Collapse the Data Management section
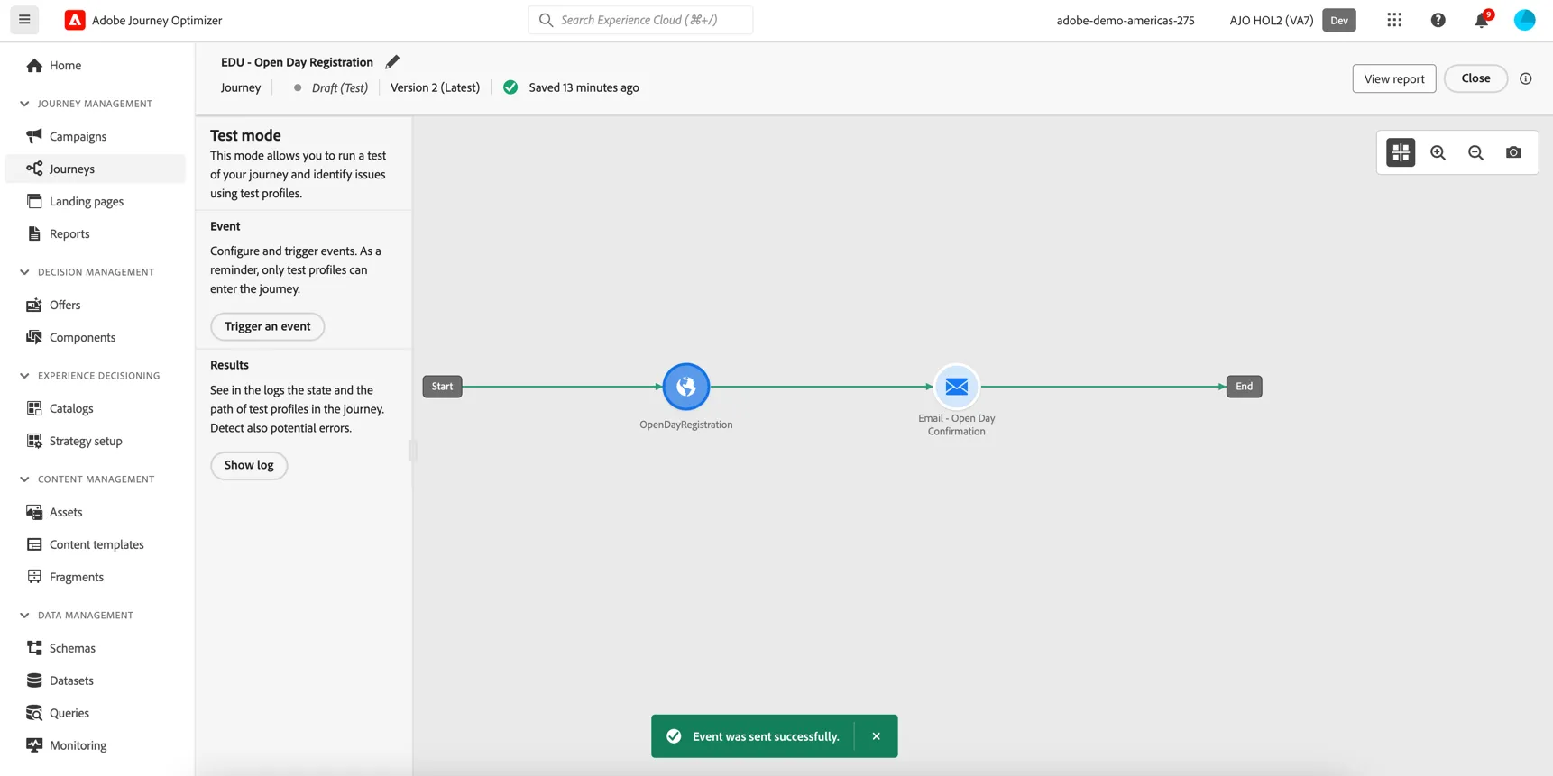1553x776 pixels. (24, 616)
